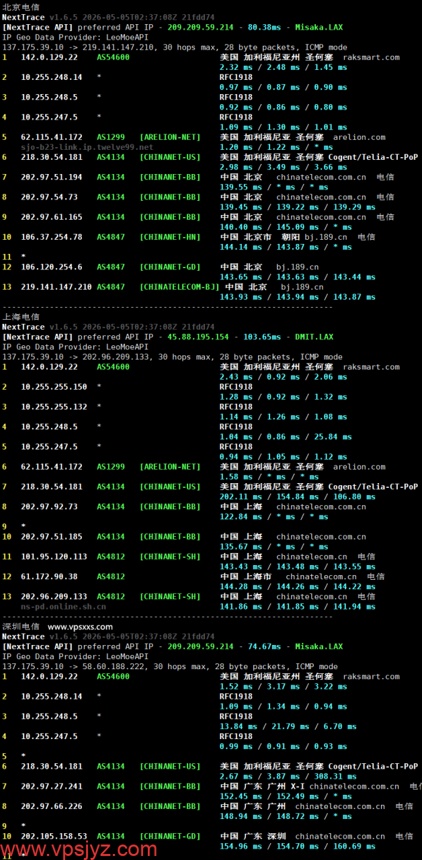Click the [CHINATELECOM-BJ] network tag
The image size is (422, 860).
point(179,287)
